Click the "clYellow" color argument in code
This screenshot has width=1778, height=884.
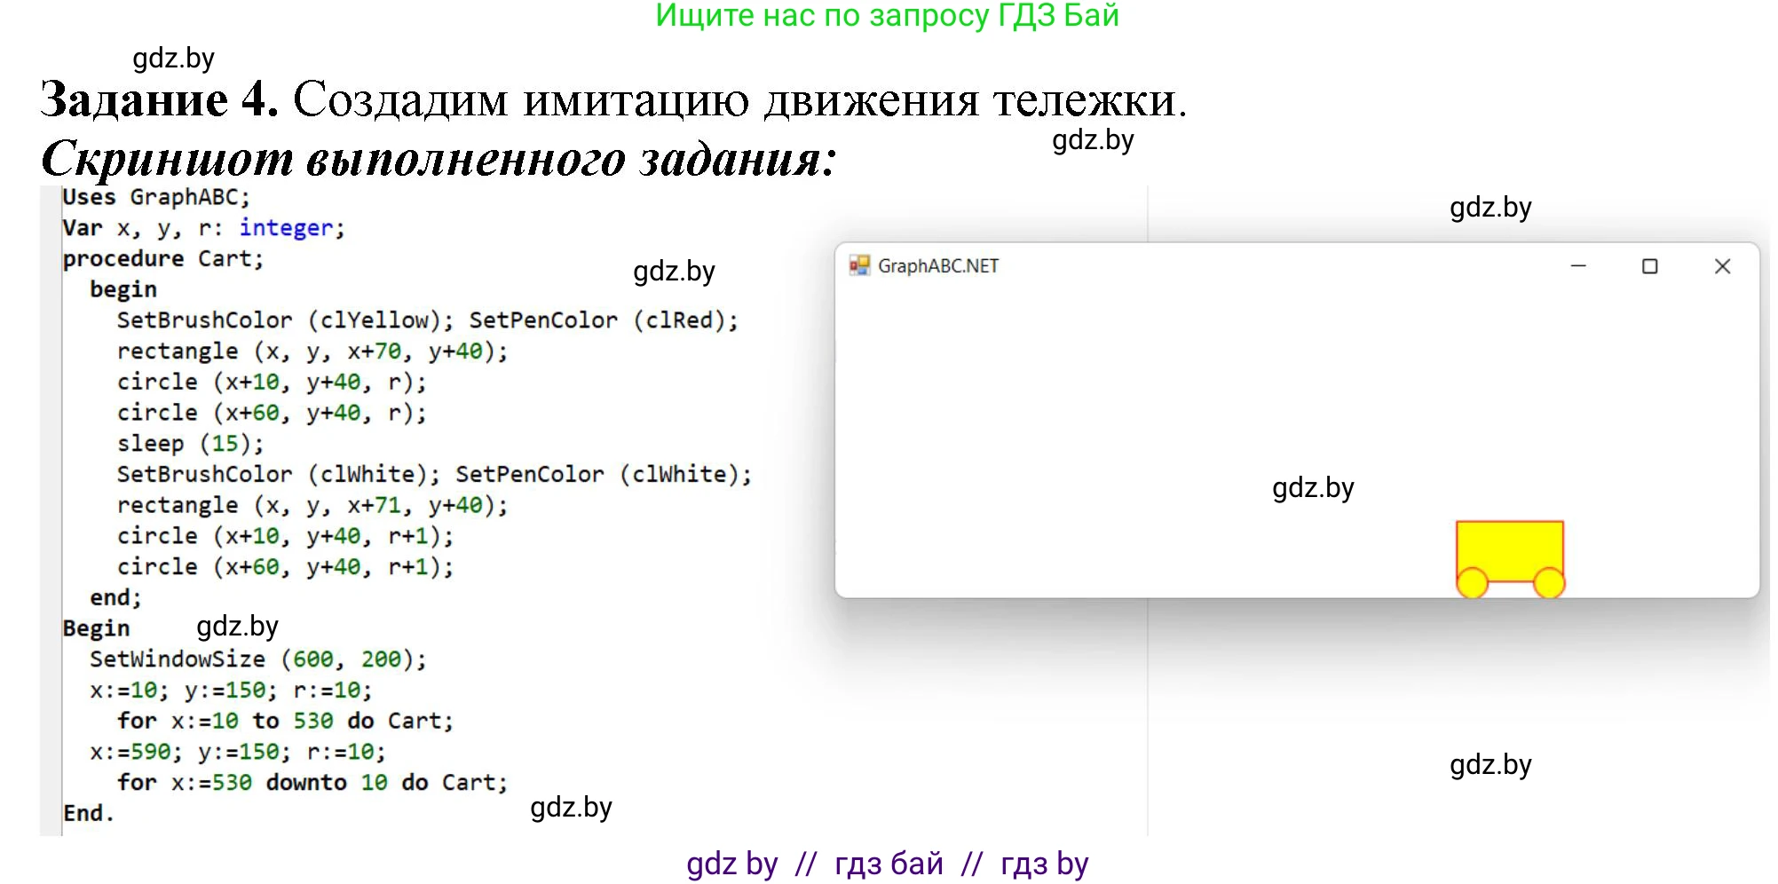coord(380,320)
